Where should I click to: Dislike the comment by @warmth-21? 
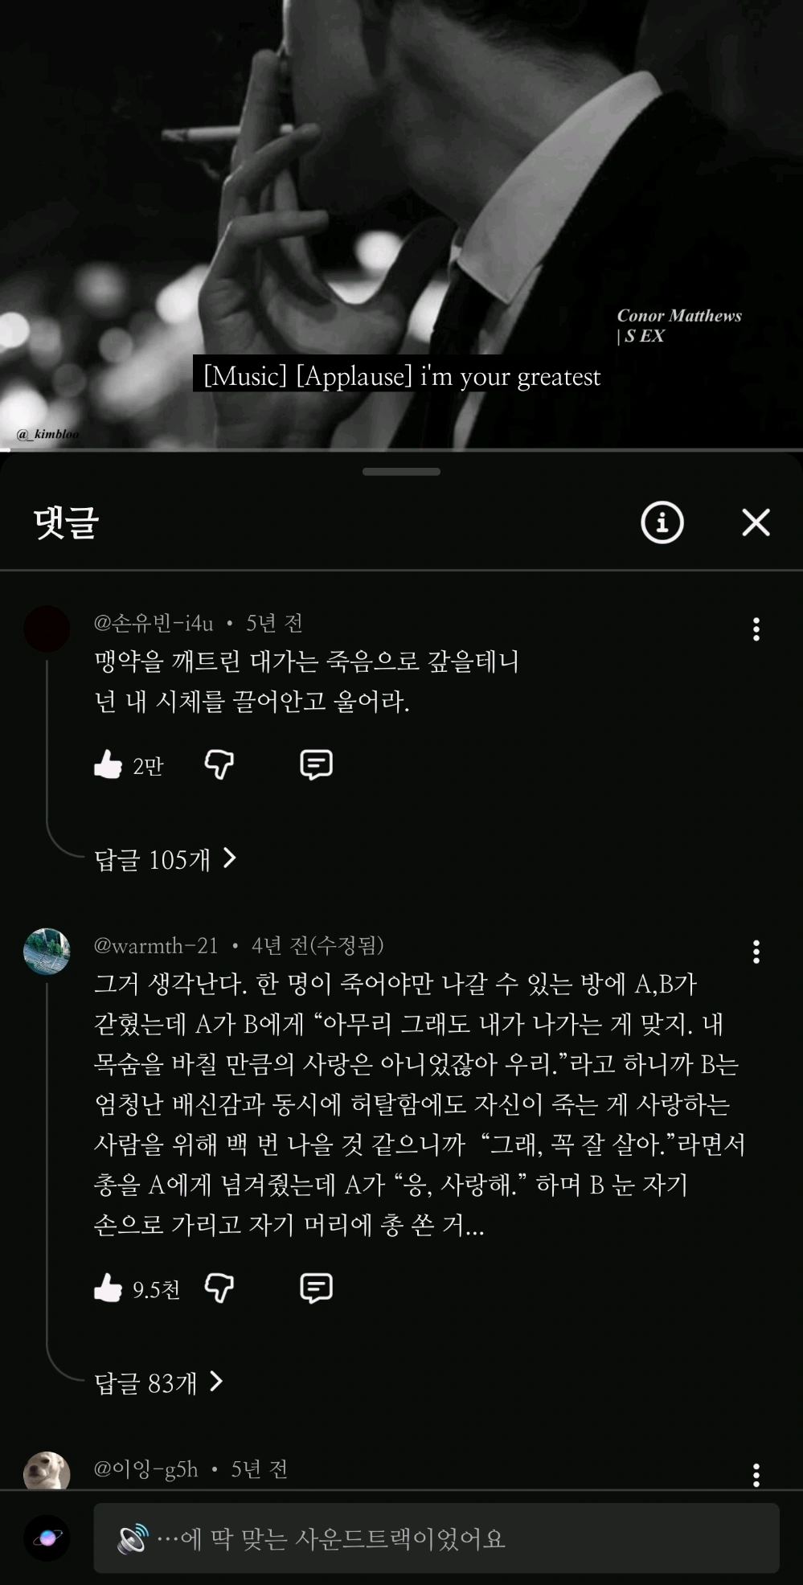tap(219, 1288)
